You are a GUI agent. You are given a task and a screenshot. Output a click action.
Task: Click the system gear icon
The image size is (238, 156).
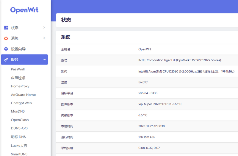point(6,38)
